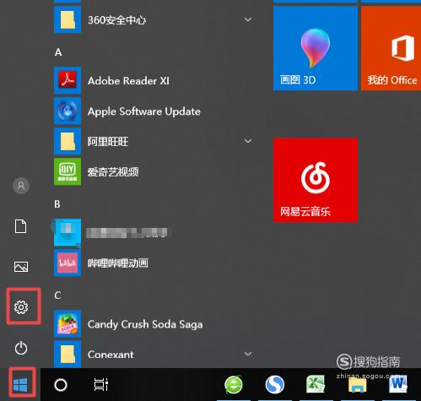Open the Documents shortcut icon

pos(21,226)
